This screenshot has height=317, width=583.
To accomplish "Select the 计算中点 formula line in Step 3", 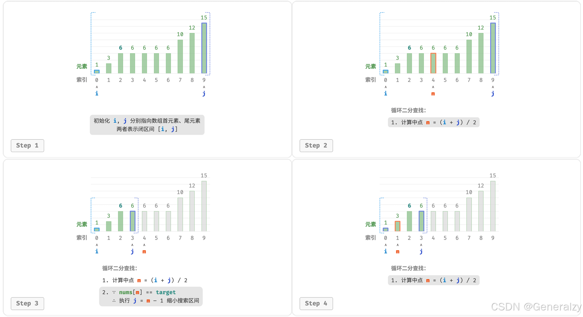I will pyautogui.click(x=145, y=280).
